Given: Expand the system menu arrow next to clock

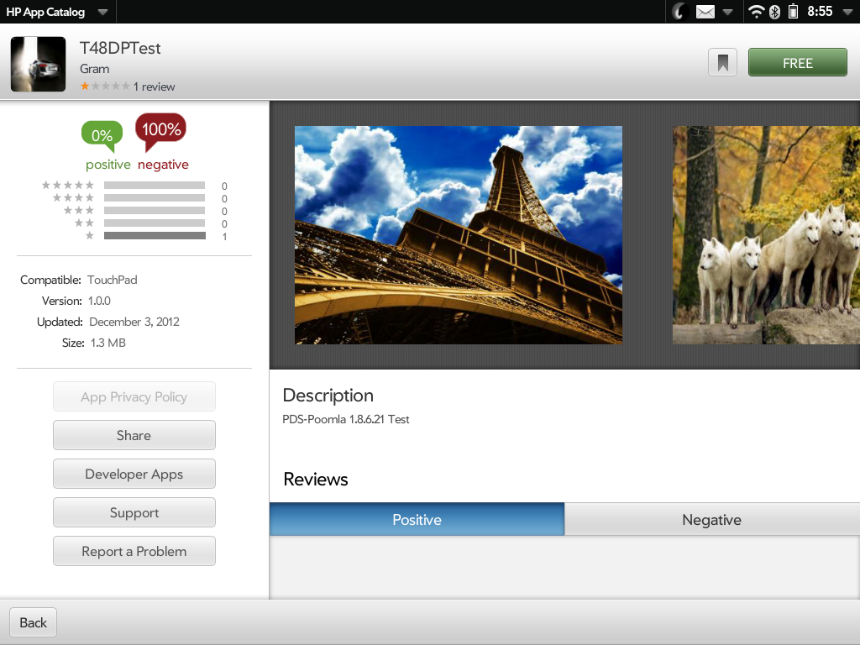Looking at the screenshot, I should pos(847,12).
